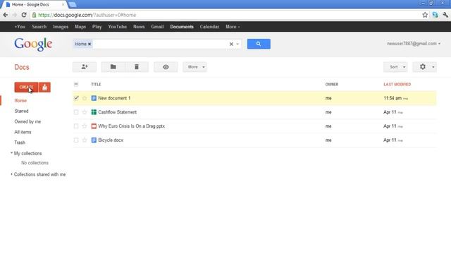Click the Cashflow Statement spreadsheet icon
Screen dimensions: 451x254
coord(94,112)
